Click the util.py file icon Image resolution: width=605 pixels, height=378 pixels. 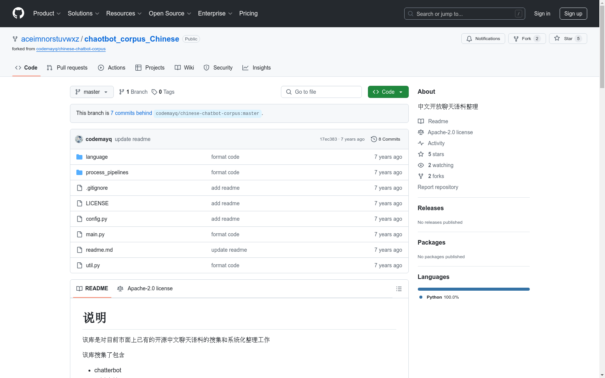pos(79,265)
